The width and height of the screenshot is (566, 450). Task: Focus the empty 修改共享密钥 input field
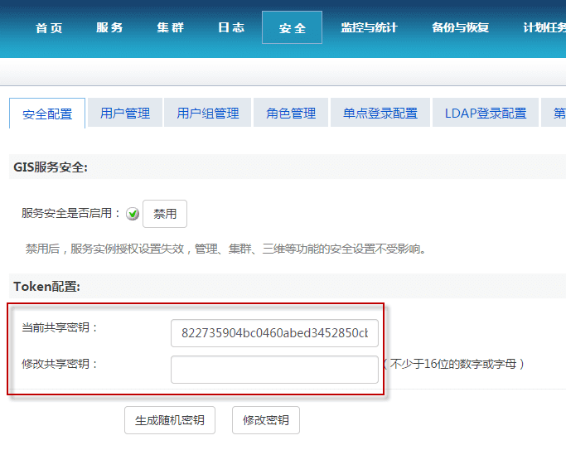point(274,370)
